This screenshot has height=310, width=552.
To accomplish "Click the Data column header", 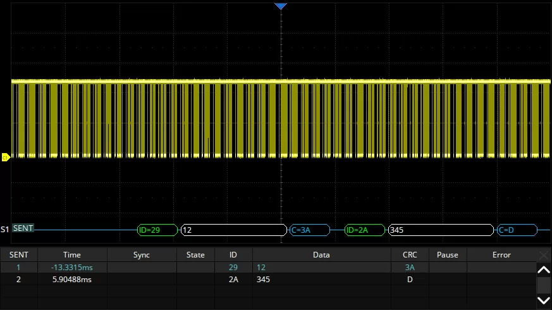I will [321, 255].
